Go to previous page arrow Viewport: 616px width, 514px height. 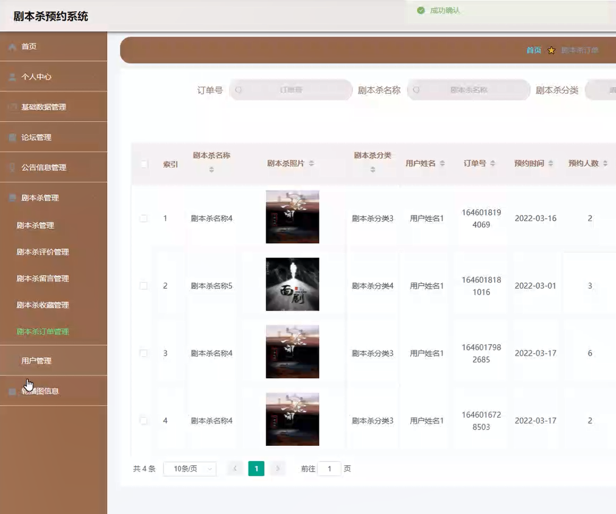click(236, 468)
